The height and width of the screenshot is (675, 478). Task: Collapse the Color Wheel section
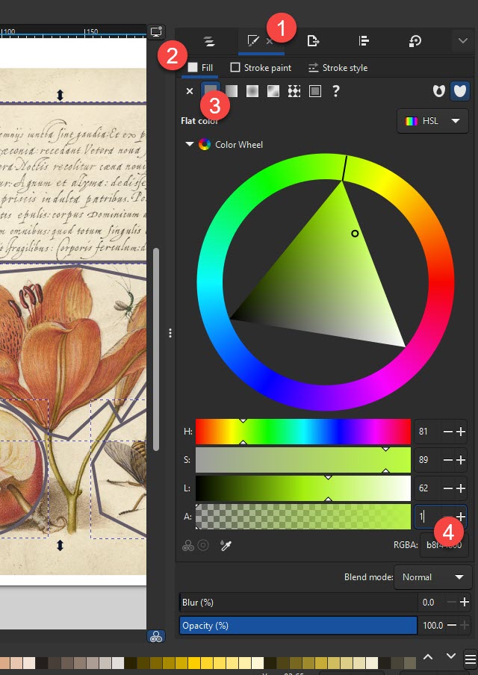coord(189,145)
